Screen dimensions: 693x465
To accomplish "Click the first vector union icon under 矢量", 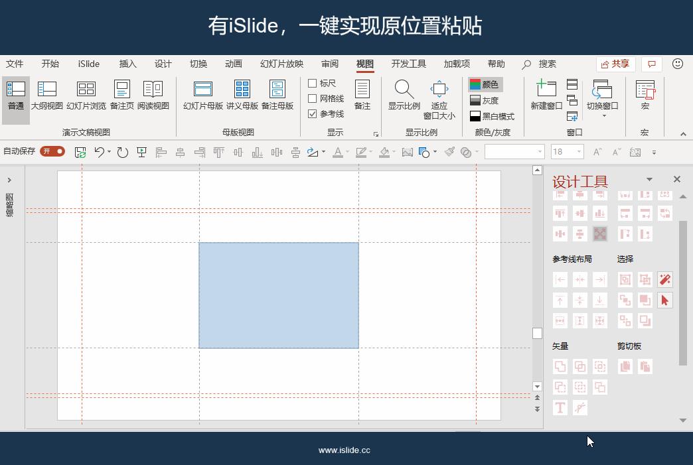I will (560, 366).
